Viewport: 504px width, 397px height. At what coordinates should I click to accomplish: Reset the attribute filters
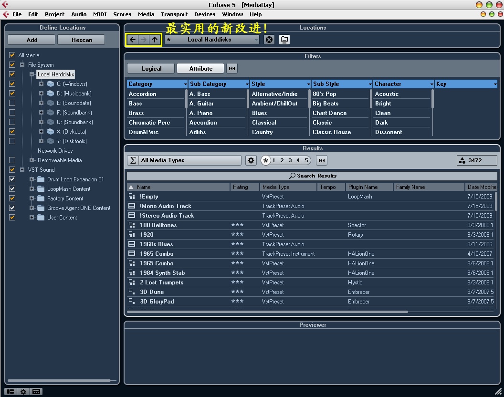232,68
